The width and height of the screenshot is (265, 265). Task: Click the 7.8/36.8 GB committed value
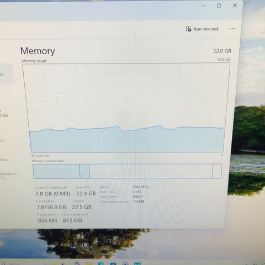pos(51,207)
